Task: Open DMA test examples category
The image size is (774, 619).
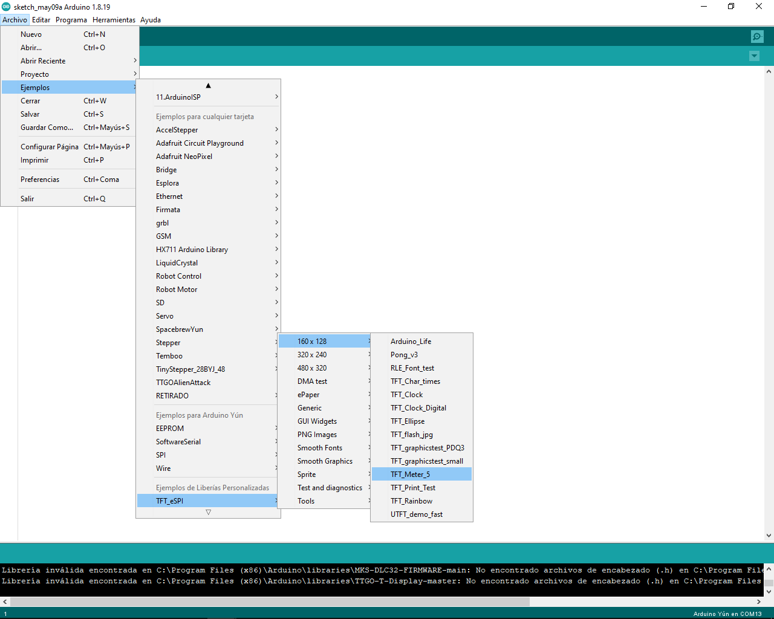Action: tap(325, 381)
